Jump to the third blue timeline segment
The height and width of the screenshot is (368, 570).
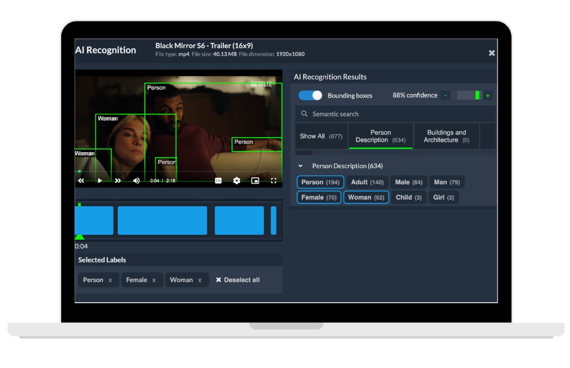point(239,220)
